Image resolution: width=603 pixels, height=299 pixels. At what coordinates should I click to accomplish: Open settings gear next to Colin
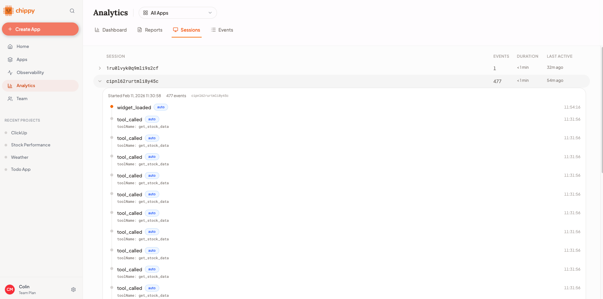[x=73, y=290]
